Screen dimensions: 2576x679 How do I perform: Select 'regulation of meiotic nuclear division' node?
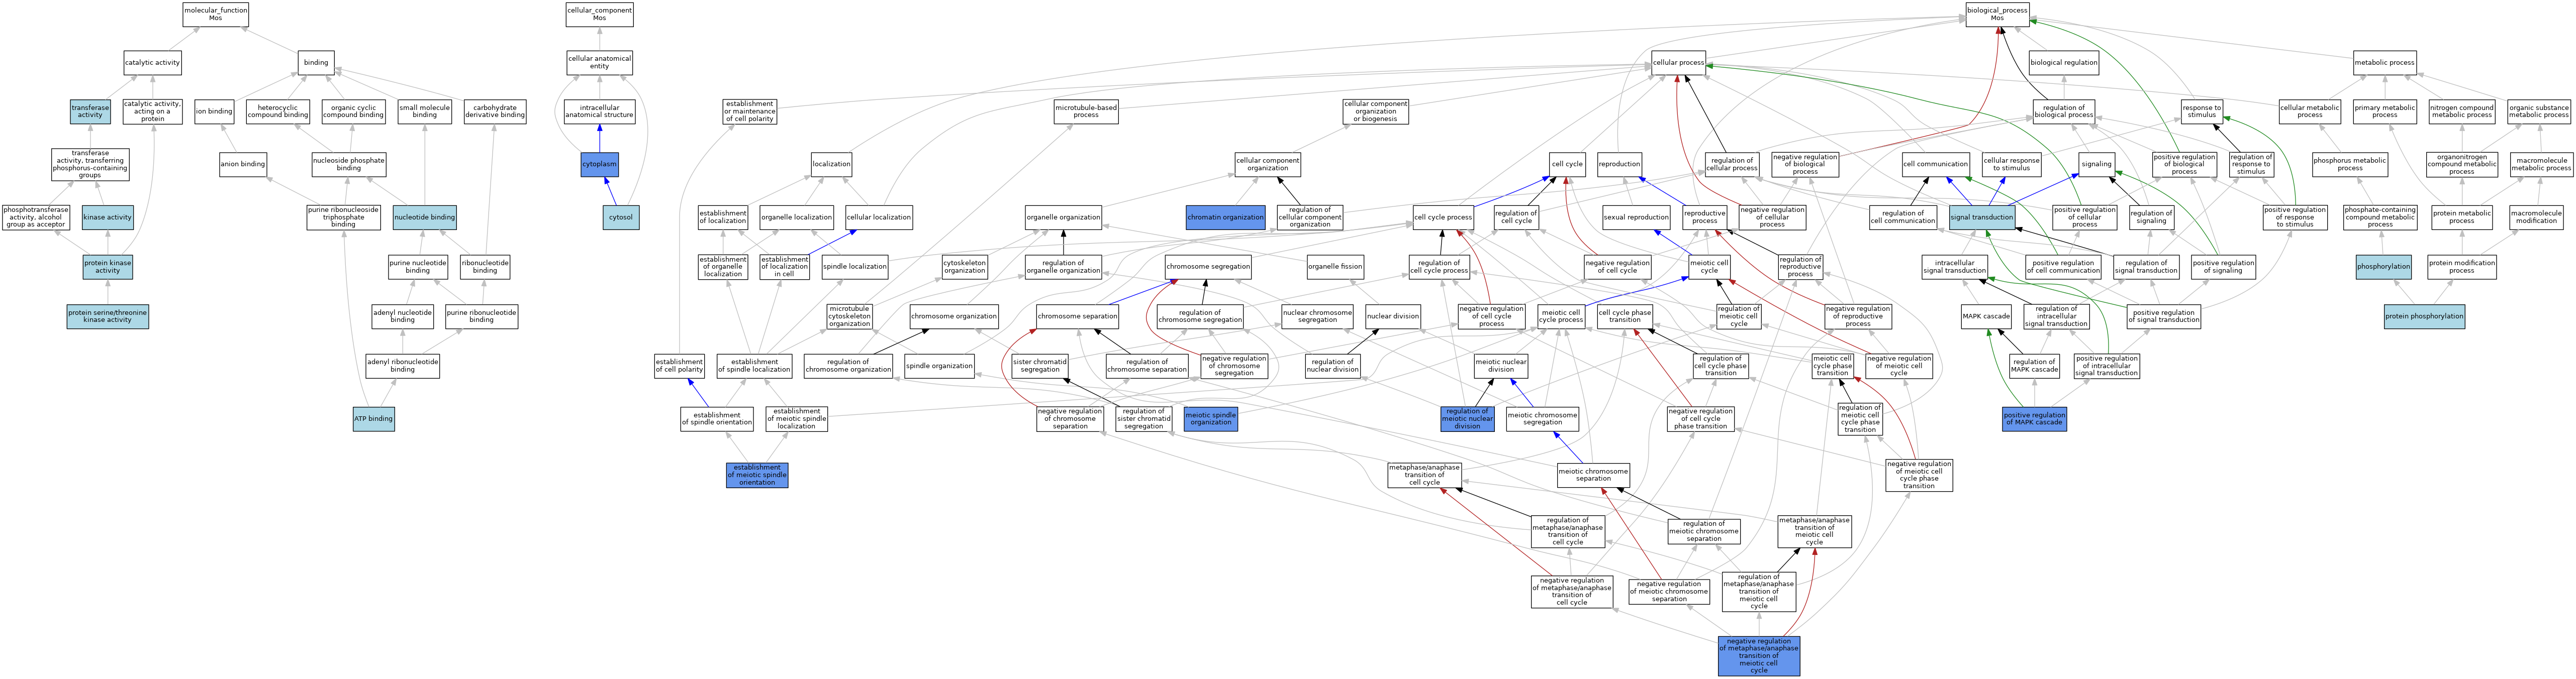1467,418
